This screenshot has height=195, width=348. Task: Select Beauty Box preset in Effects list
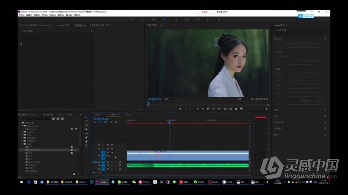click(x=33, y=129)
